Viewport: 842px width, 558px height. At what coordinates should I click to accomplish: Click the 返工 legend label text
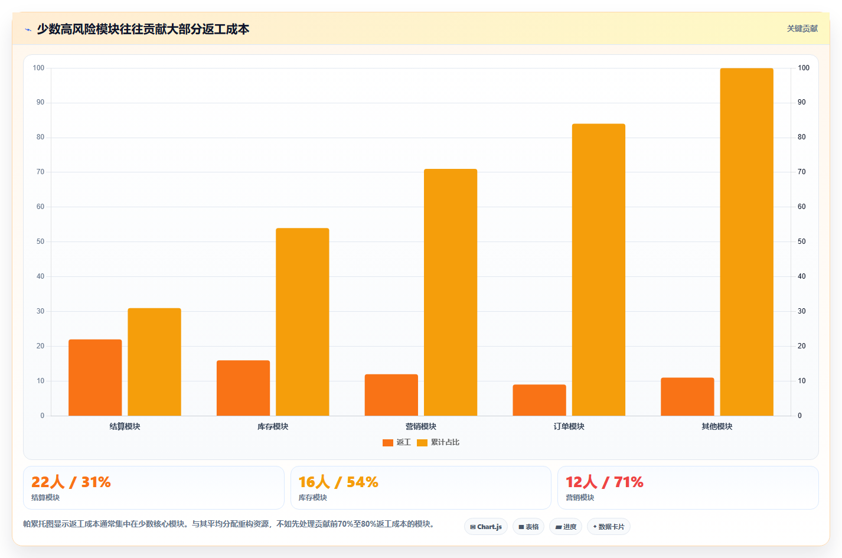[404, 442]
